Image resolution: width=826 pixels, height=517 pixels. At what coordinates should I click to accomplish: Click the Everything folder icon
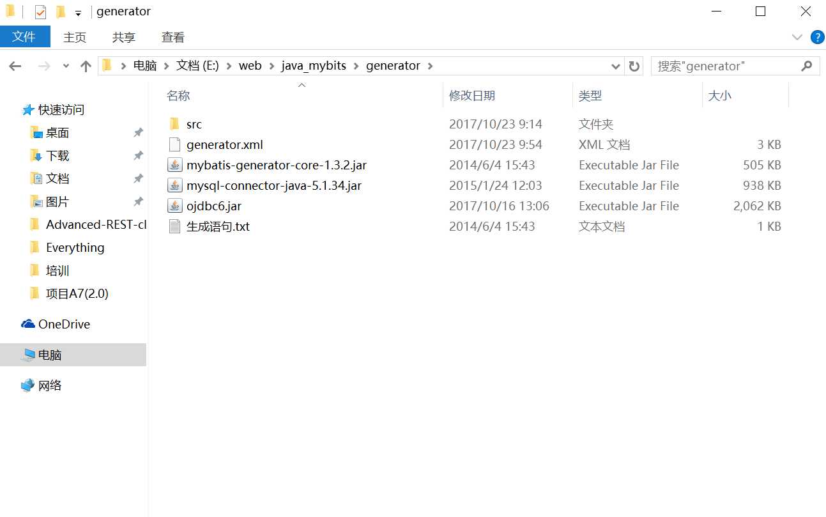tap(35, 247)
